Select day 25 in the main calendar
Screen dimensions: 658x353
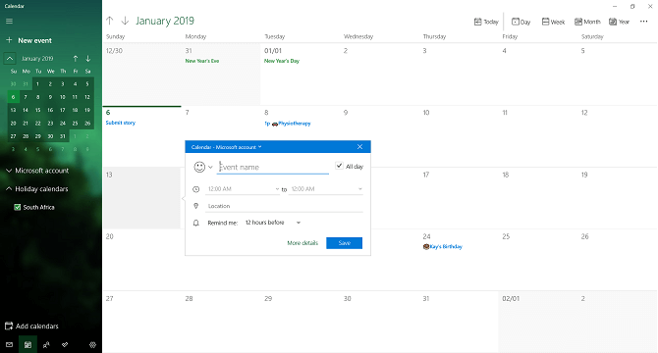coord(538,260)
